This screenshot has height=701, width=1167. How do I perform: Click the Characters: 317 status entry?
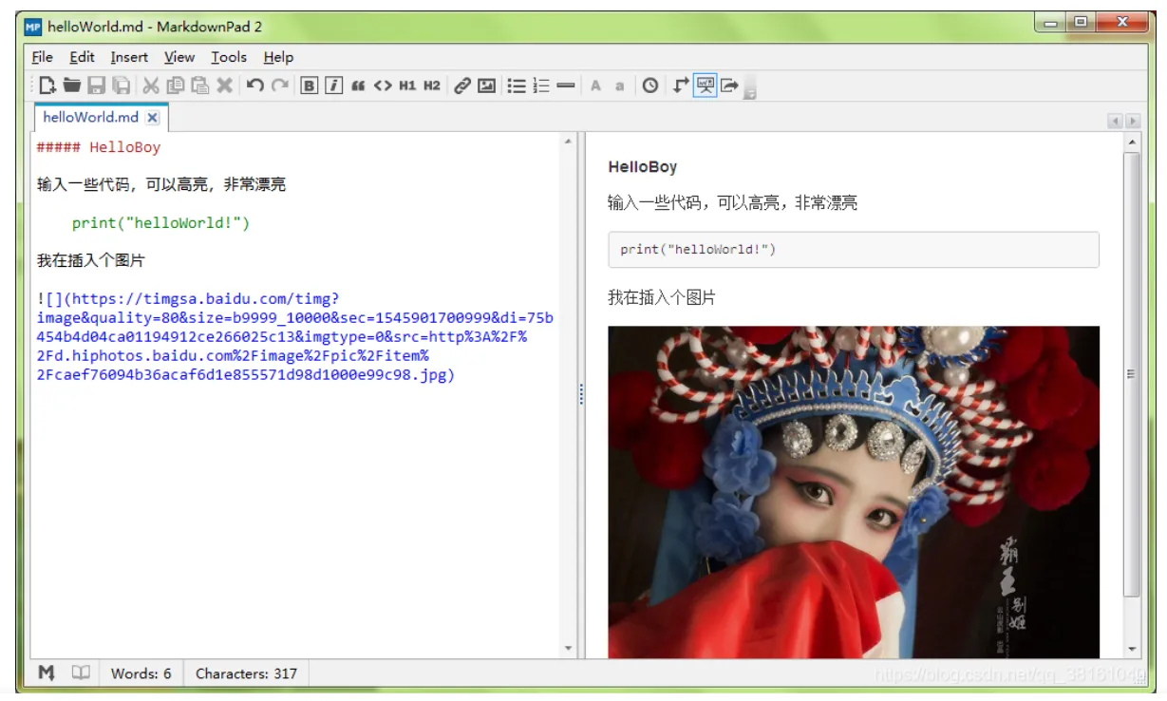(246, 673)
